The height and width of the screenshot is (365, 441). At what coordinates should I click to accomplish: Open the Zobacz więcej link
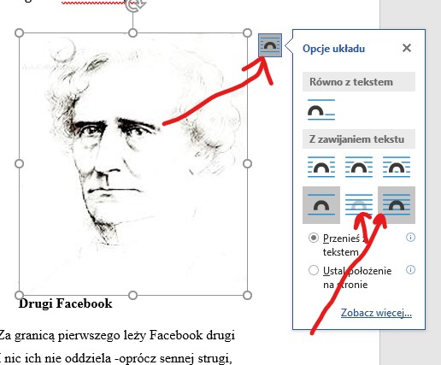tap(376, 313)
